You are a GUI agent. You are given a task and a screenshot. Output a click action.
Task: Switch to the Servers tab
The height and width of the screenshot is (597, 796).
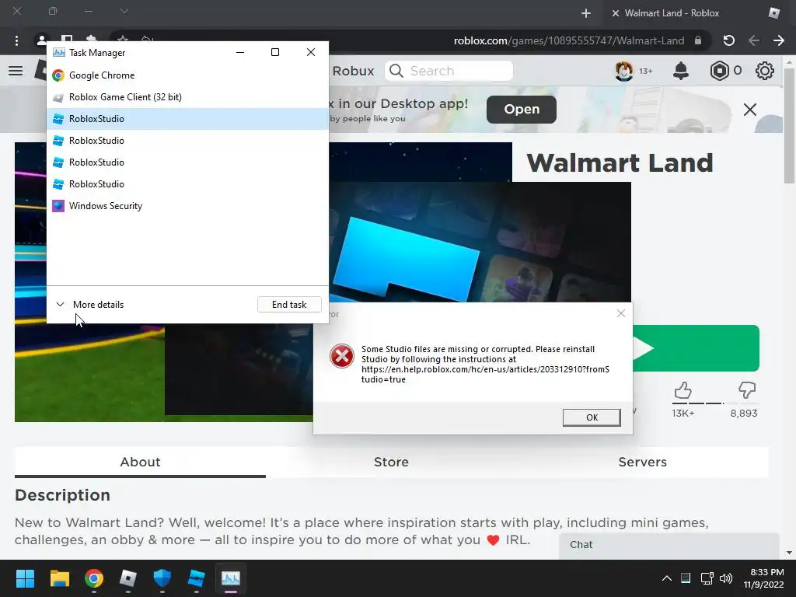point(643,463)
